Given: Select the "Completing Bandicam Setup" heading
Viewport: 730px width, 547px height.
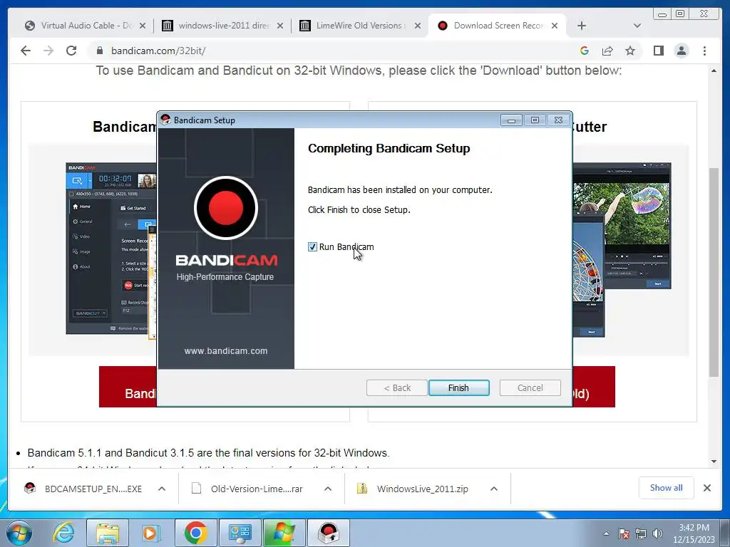Looking at the screenshot, I should (x=389, y=148).
